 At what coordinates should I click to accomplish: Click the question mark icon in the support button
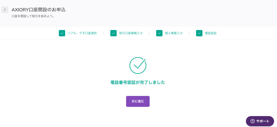click(x=252, y=121)
